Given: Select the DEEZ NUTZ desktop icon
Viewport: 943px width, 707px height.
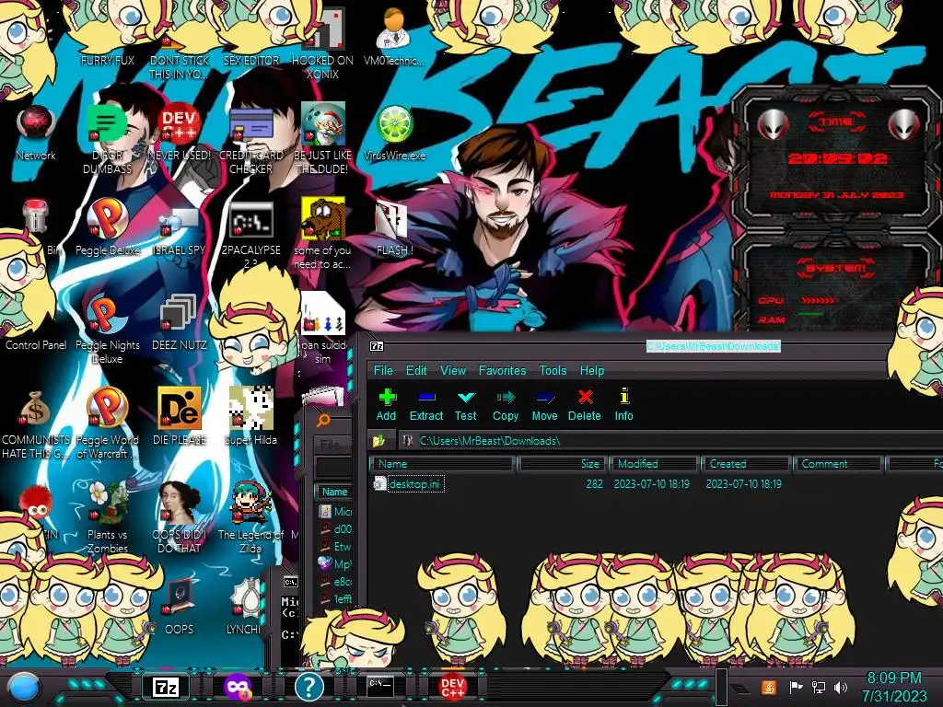Looking at the screenshot, I should click(x=180, y=323).
